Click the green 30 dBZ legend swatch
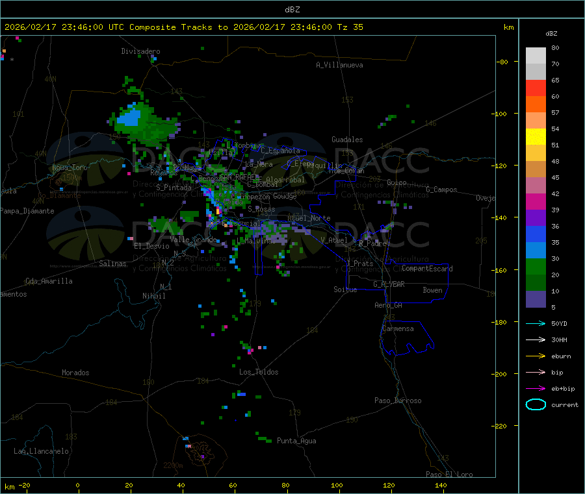 [x=536, y=266]
